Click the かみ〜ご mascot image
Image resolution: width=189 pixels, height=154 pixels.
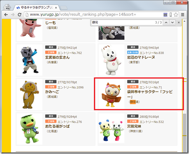30,95
